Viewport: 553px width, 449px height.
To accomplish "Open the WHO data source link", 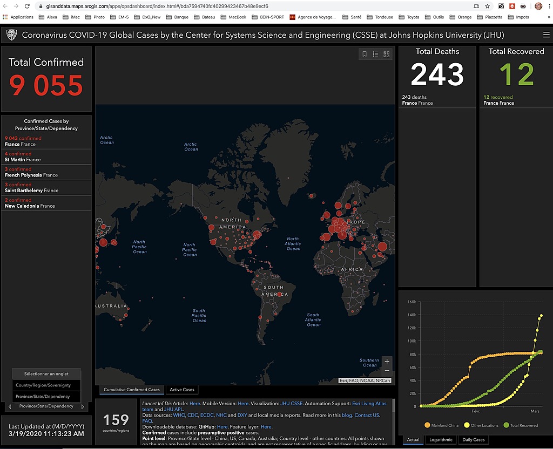I will coord(179,415).
